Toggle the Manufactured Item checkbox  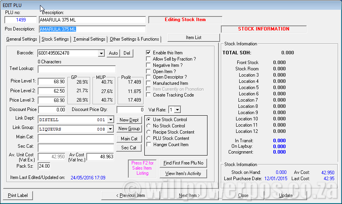[x=148, y=83]
